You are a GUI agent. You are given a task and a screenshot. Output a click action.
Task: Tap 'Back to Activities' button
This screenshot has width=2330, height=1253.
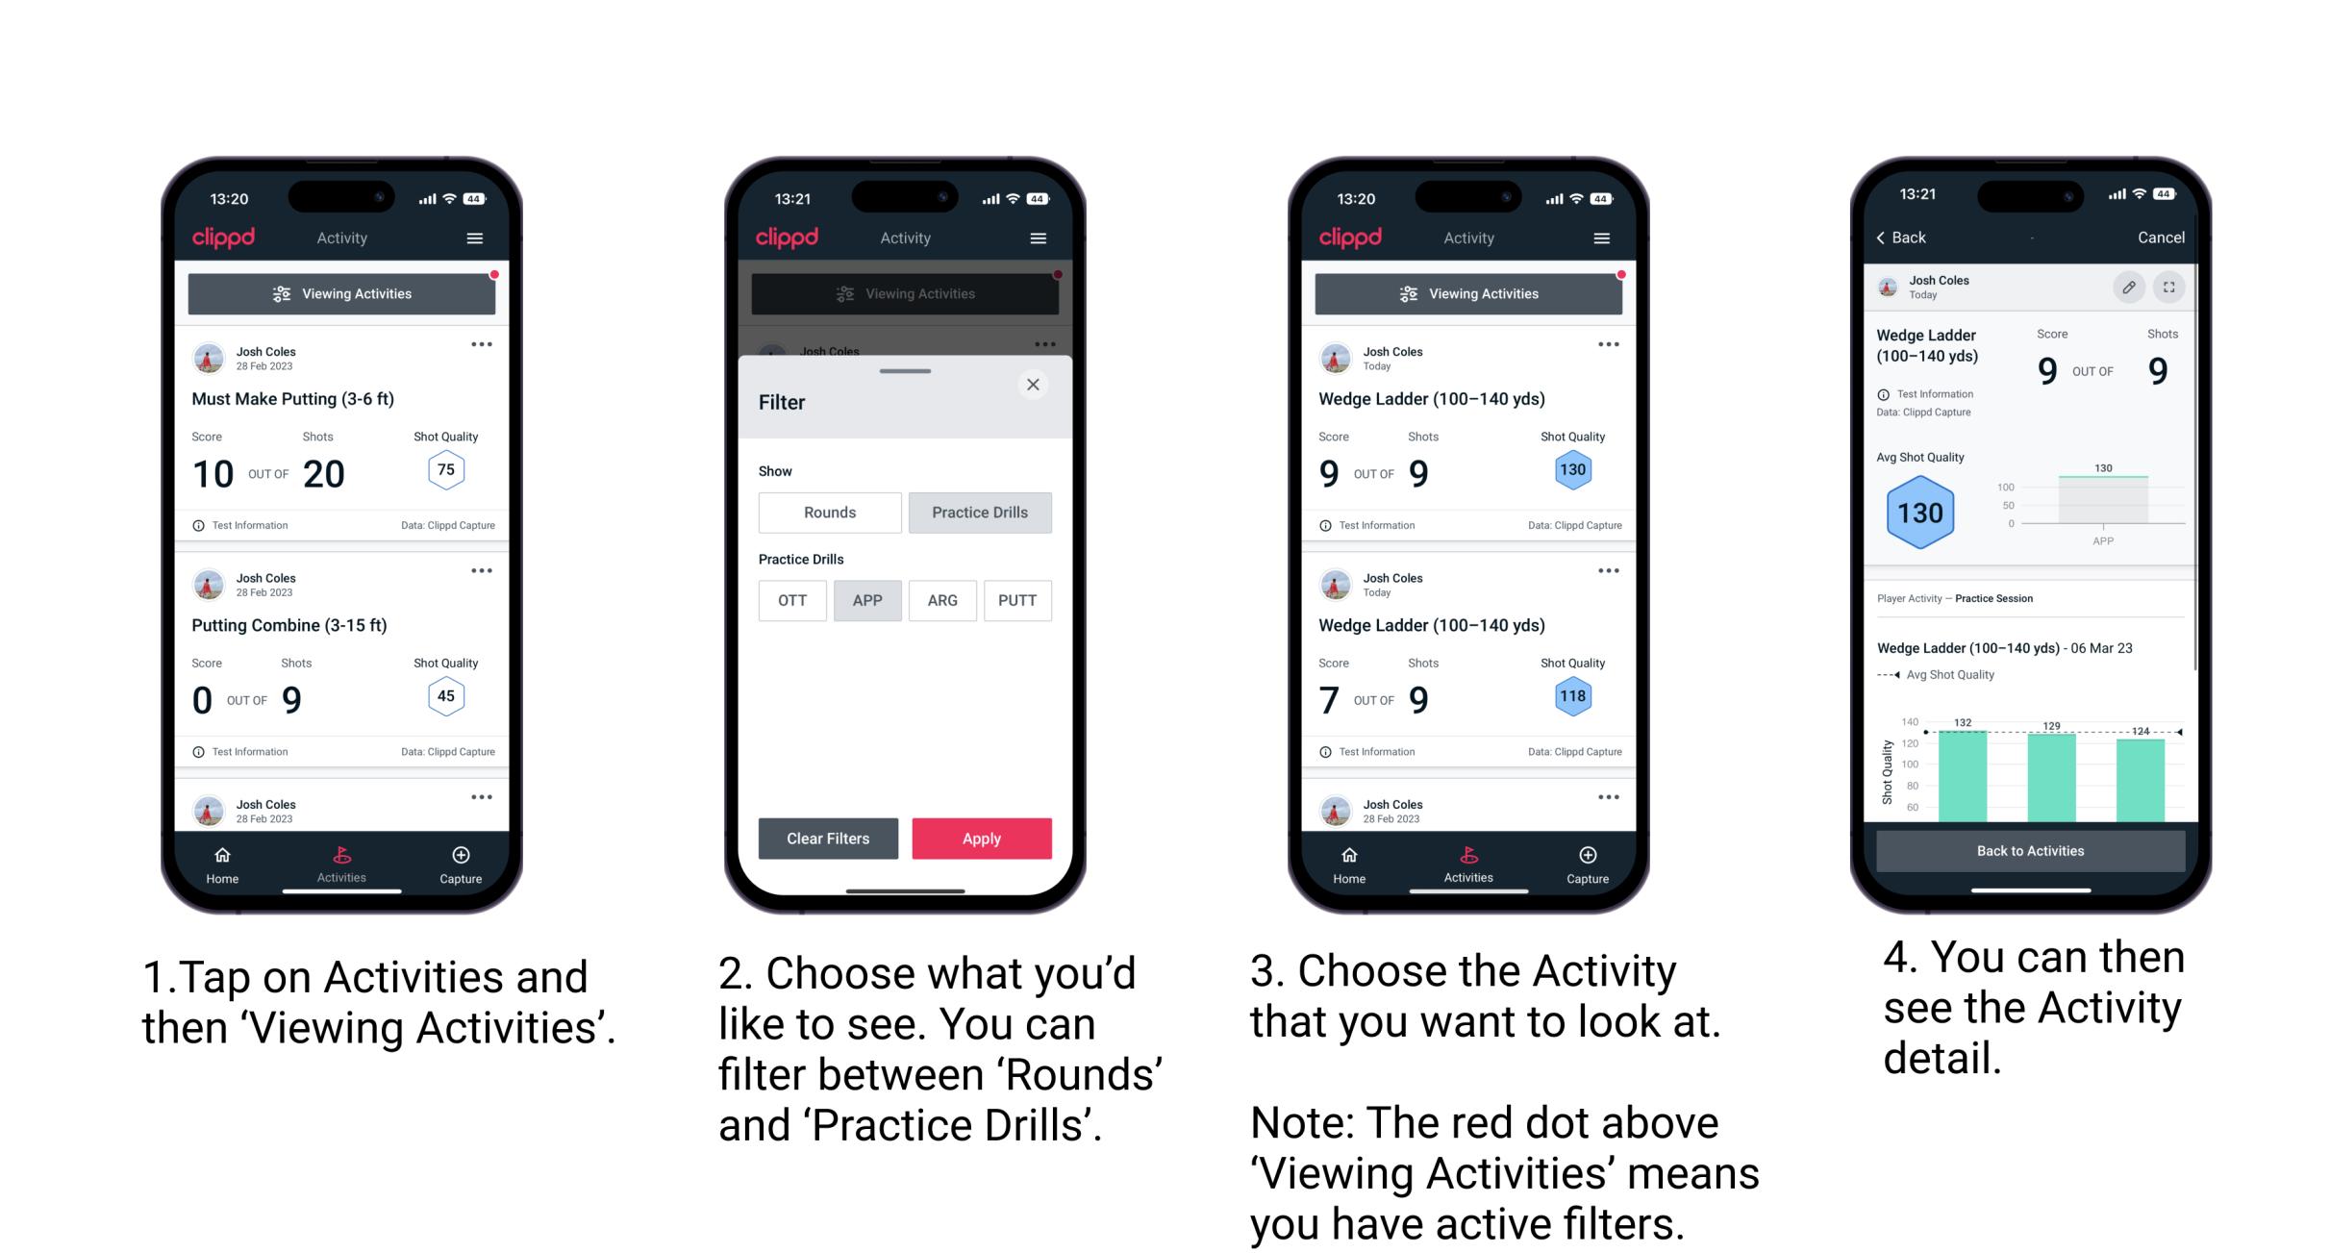point(2031,852)
